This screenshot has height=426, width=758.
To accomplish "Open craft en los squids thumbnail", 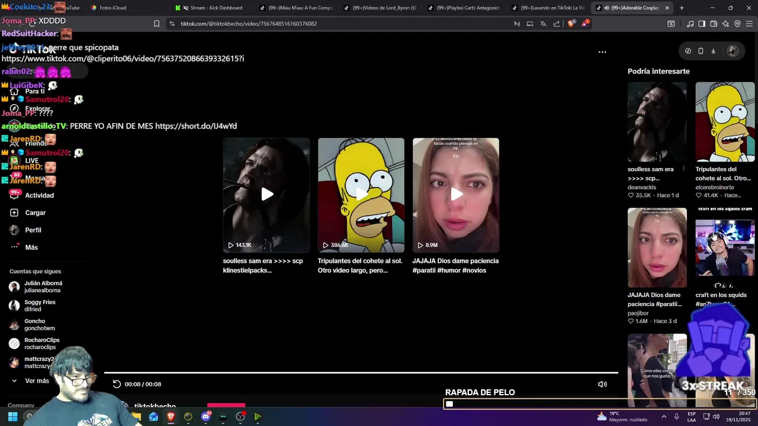I will [725, 247].
